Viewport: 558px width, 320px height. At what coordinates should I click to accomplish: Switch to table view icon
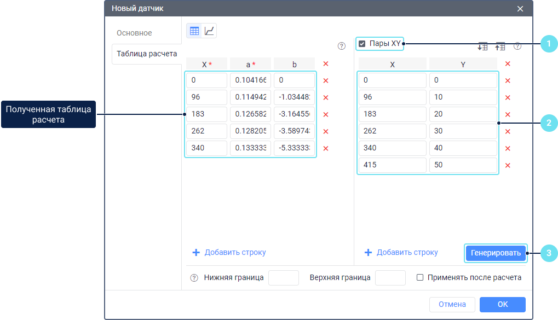[x=194, y=31]
